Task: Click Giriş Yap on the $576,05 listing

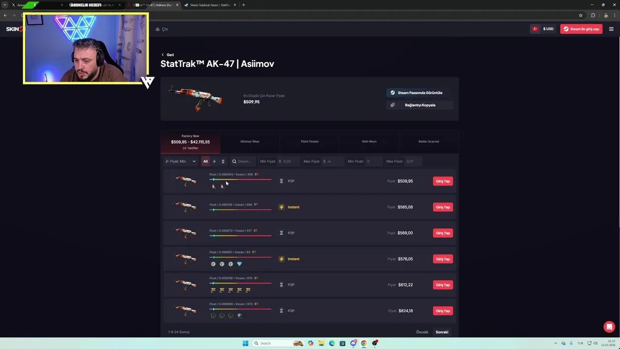Action: coord(443,259)
